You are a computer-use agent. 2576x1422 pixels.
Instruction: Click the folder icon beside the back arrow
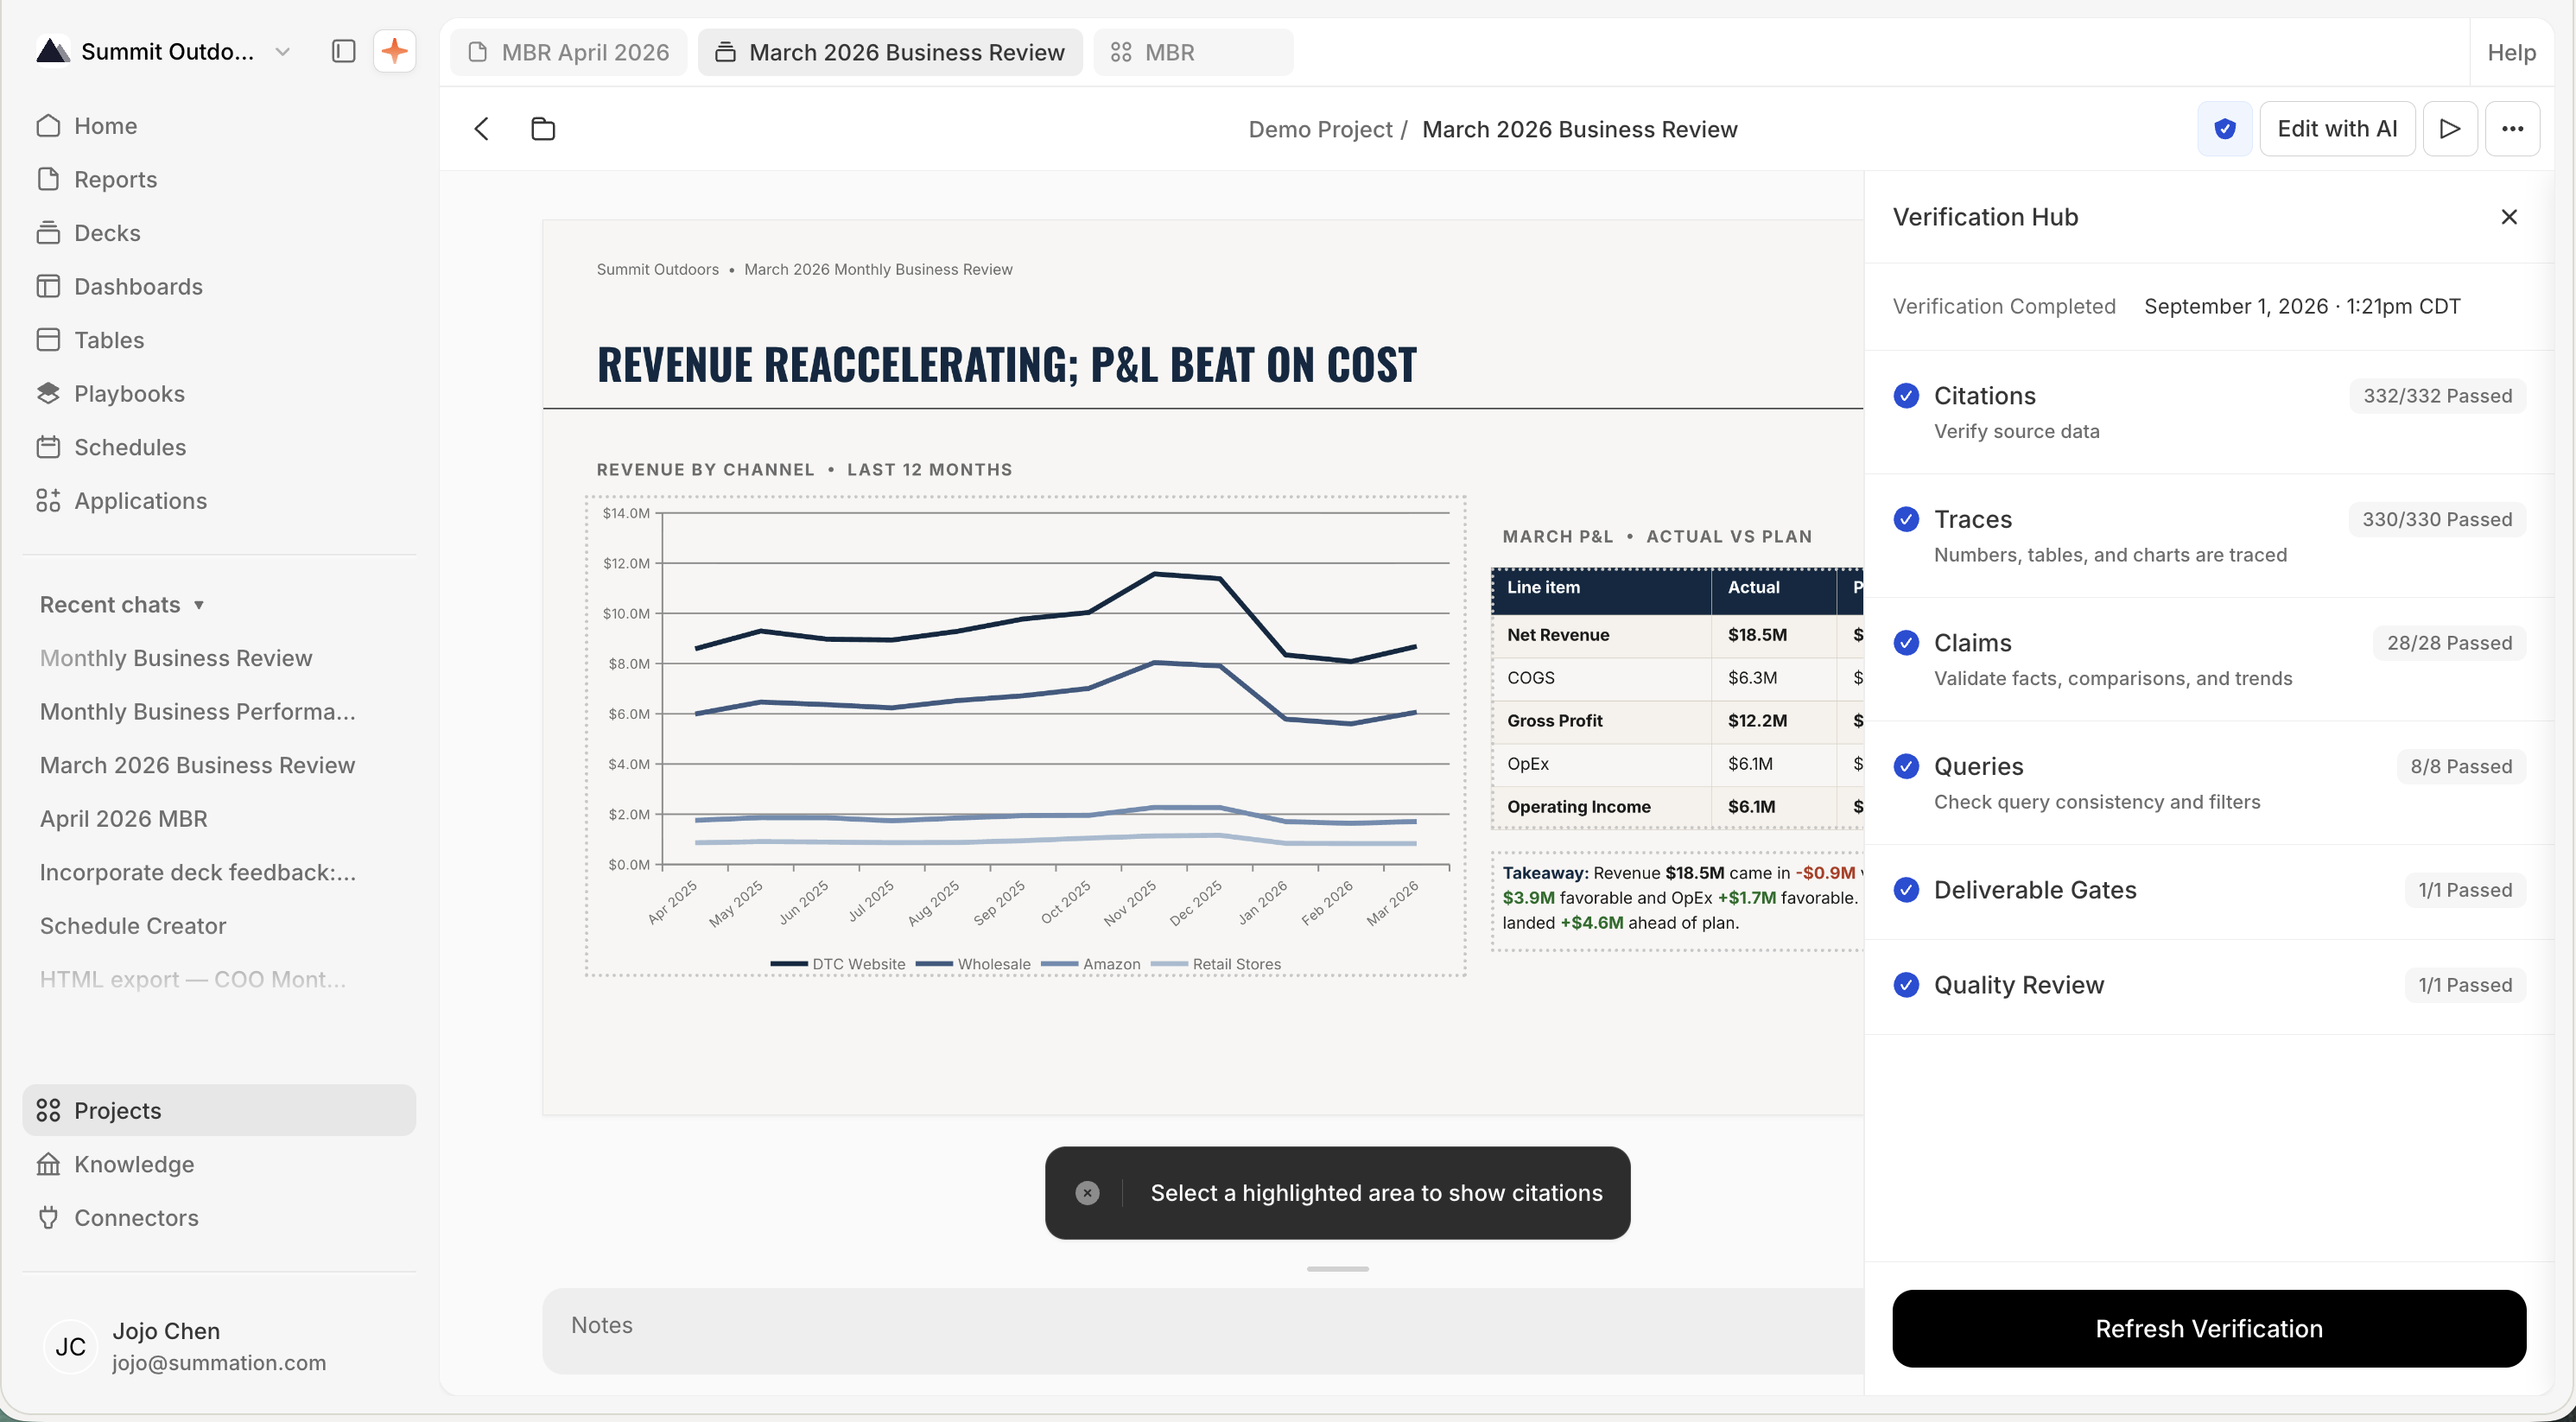(x=542, y=129)
